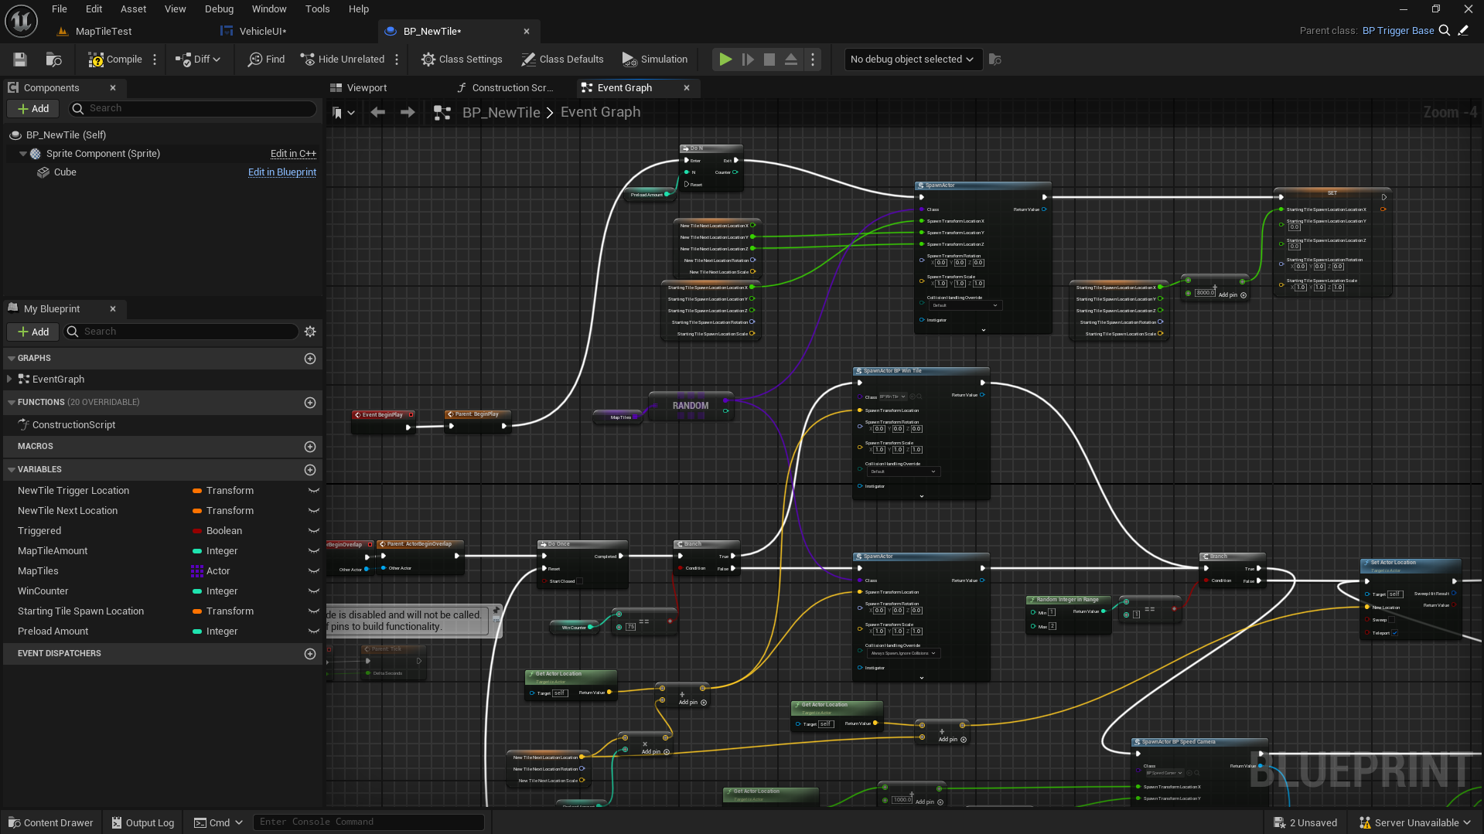Toggle visibility eye for WinCounter variable
Image resolution: width=1484 pixels, height=834 pixels.
(x=314, y=591)
